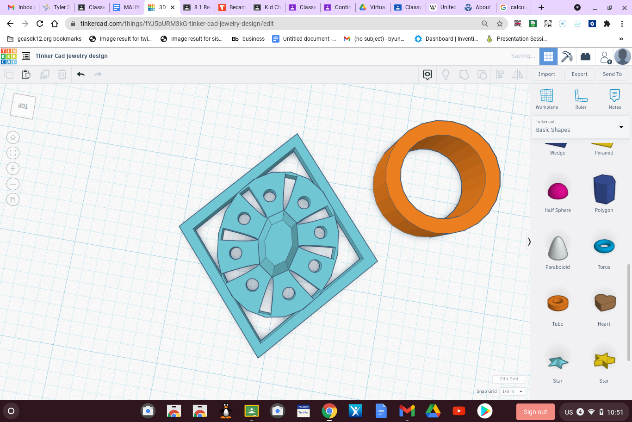The height and width of the screenshot is (422, 632).
Task: Click the Export button
Action: pos(579,74)
